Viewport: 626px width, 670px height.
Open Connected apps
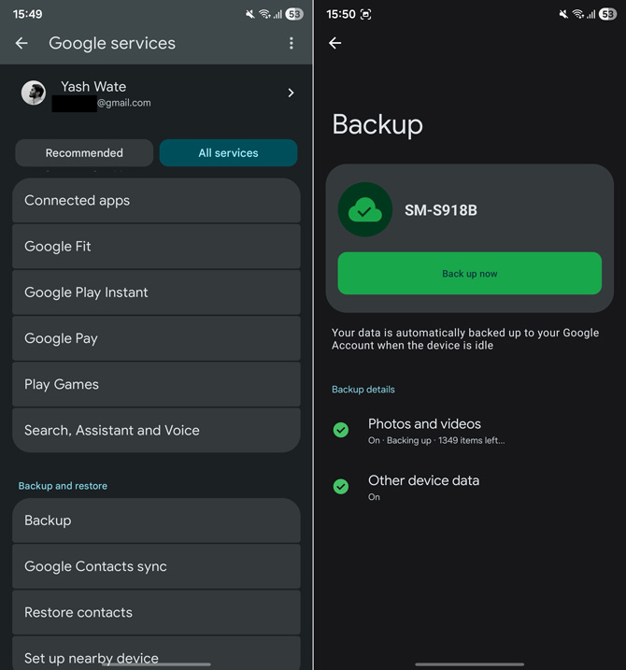tap(156, 200)
